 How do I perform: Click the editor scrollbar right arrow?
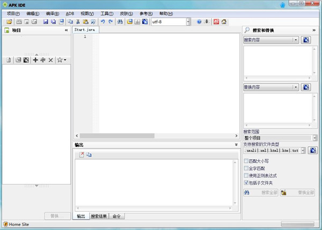(236, 135)
